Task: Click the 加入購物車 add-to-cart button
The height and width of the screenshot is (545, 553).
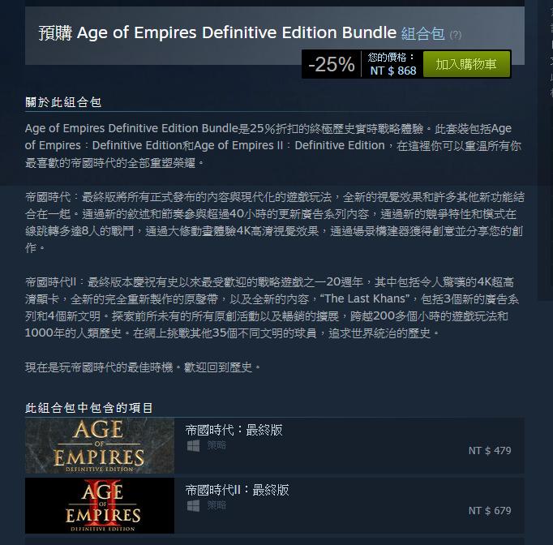Action: (x=466, y=64)
